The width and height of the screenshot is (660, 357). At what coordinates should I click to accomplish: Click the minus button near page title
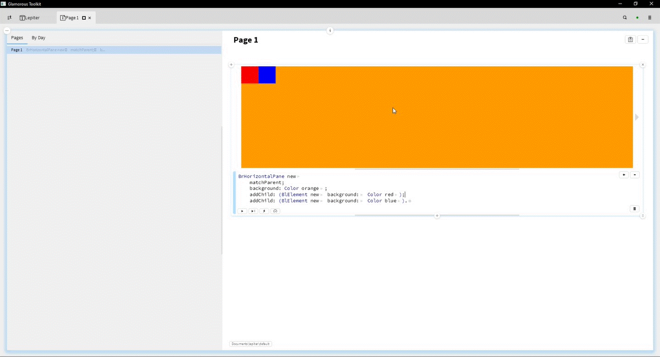point(643,40)
